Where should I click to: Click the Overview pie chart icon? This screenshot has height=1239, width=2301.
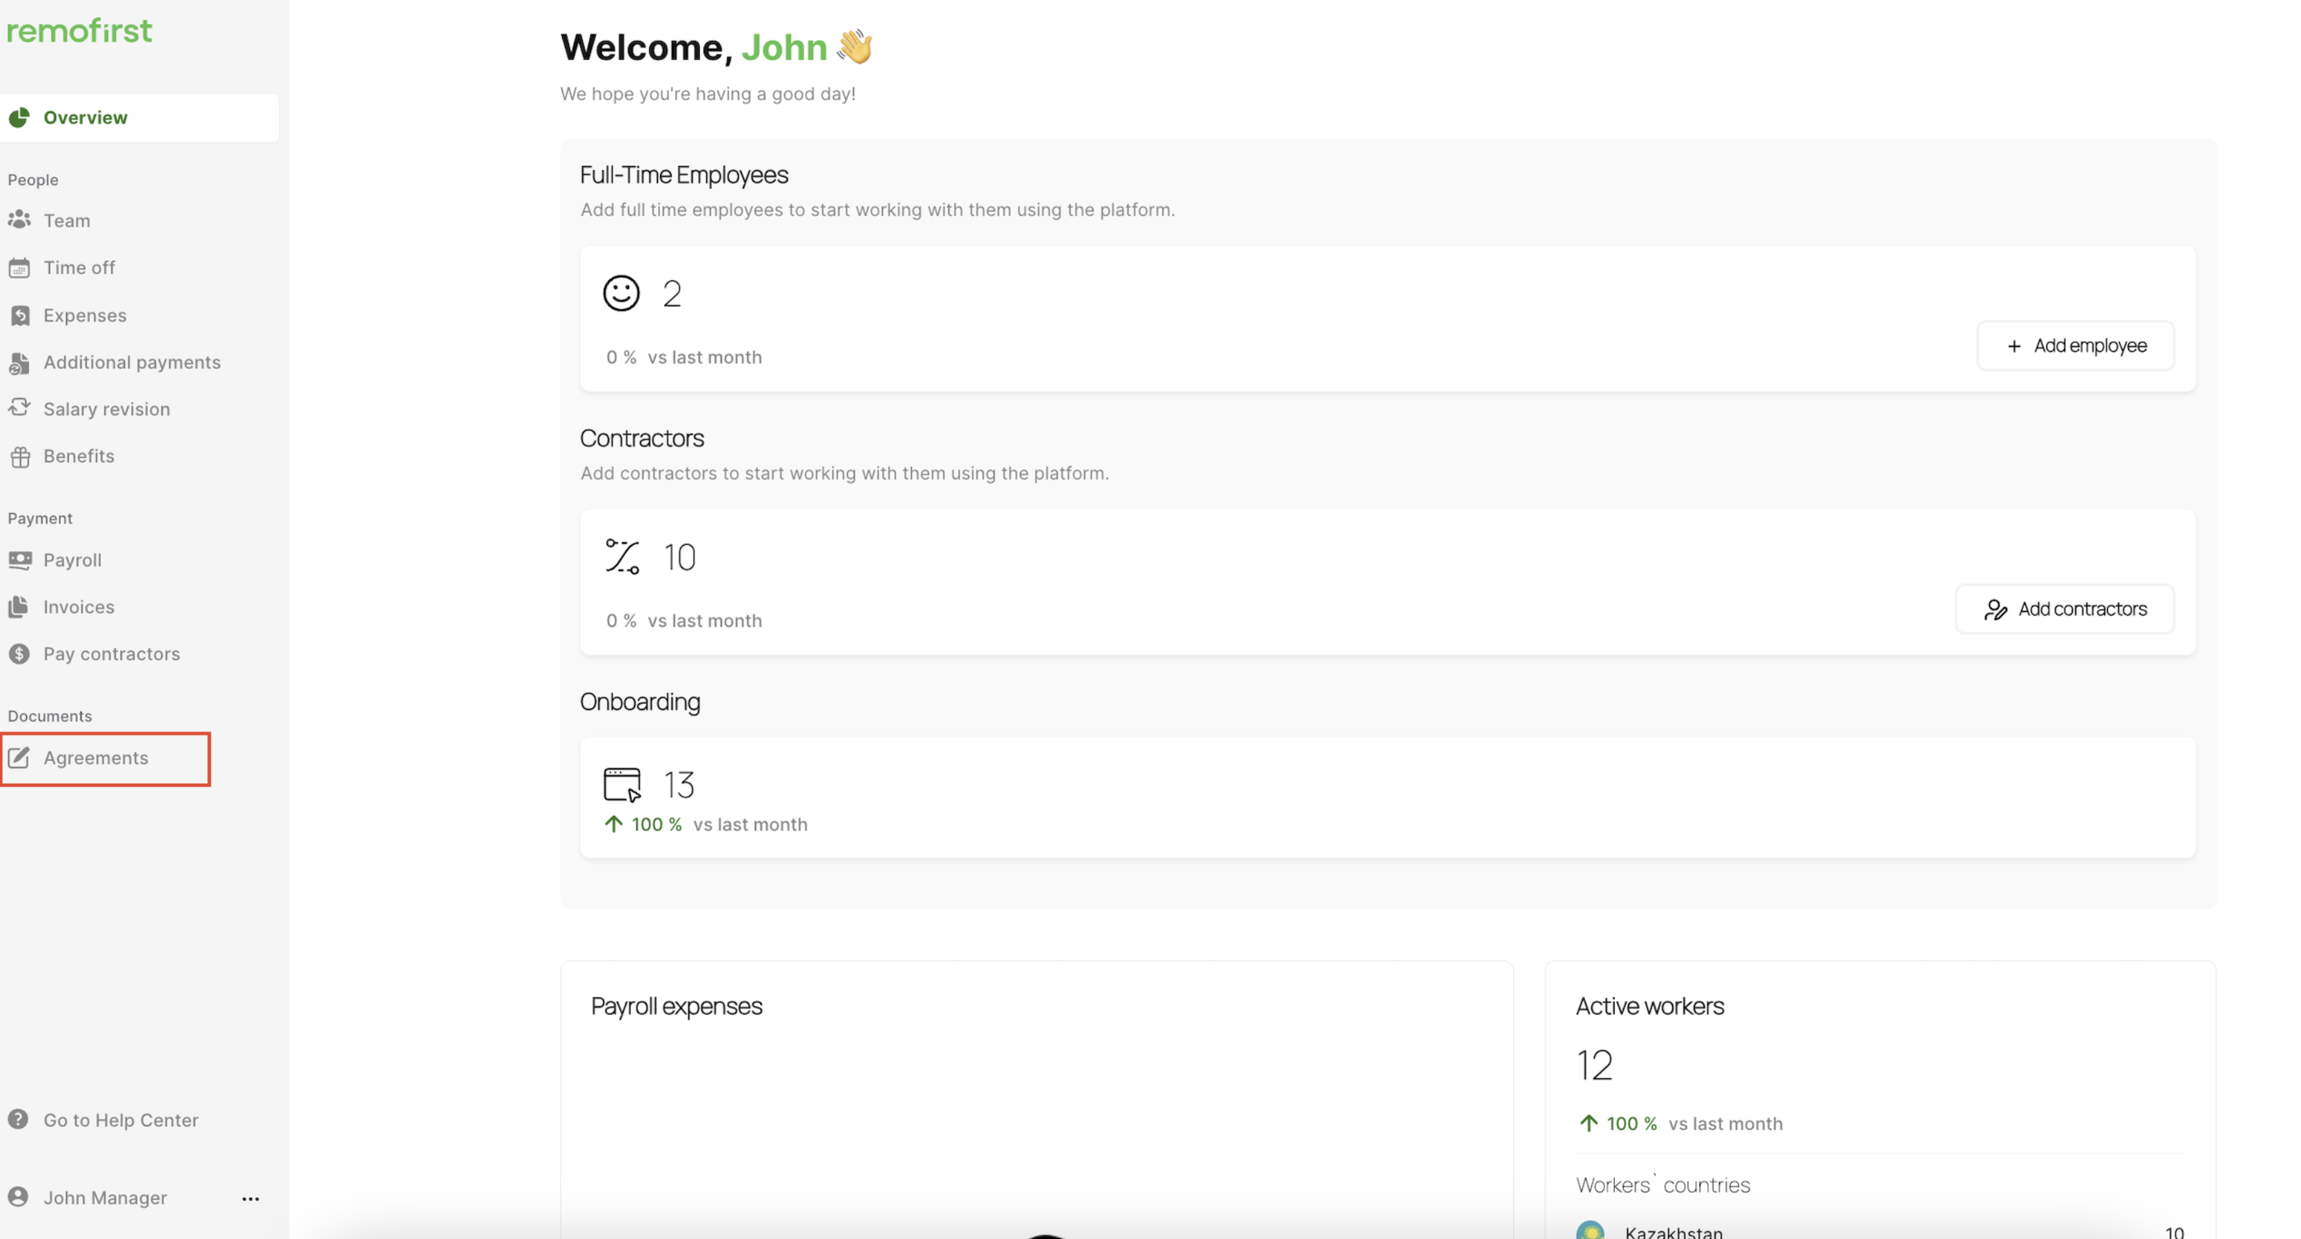click(19, 118)
